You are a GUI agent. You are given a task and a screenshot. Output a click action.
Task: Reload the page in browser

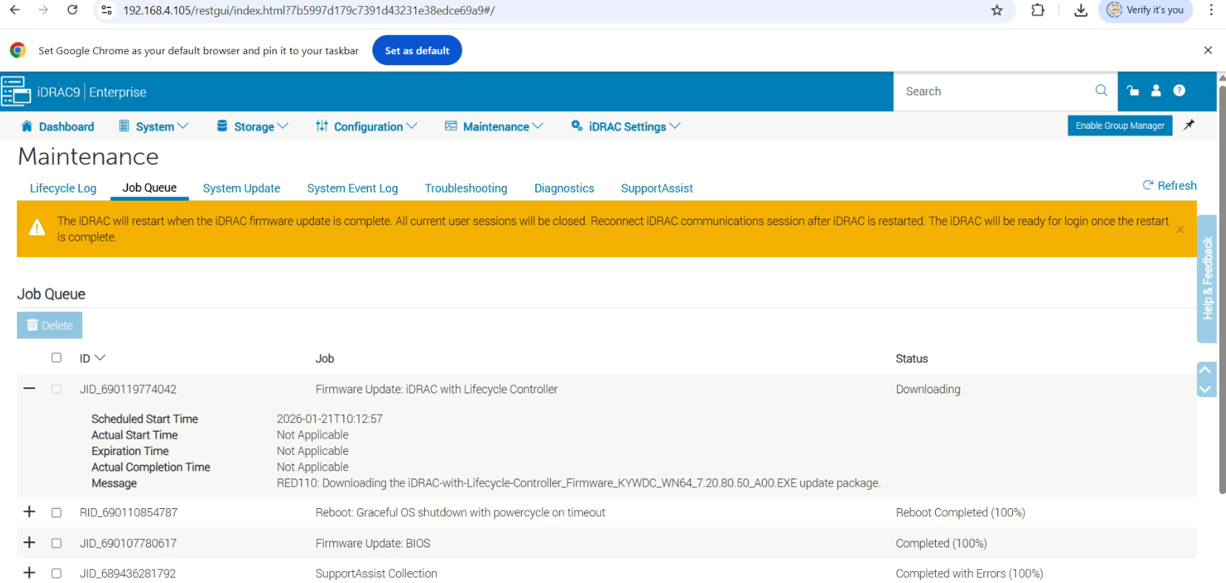point(73,10)
